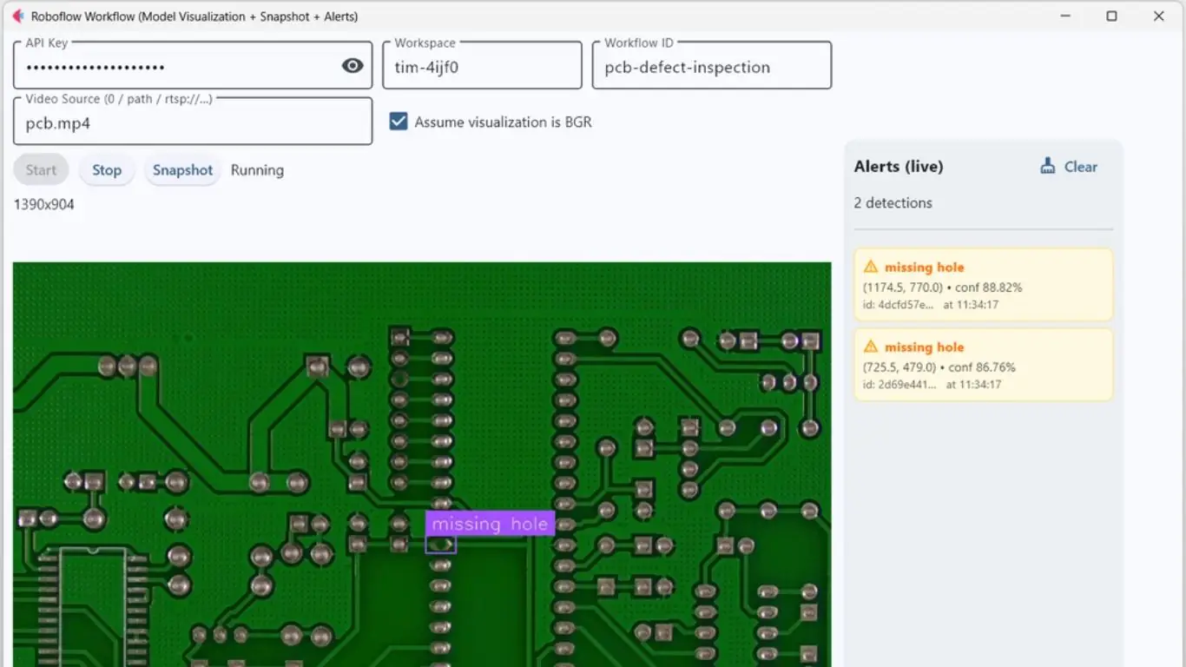Stop the running video workflow
The image size is (1186, 667).
point(107,170)
